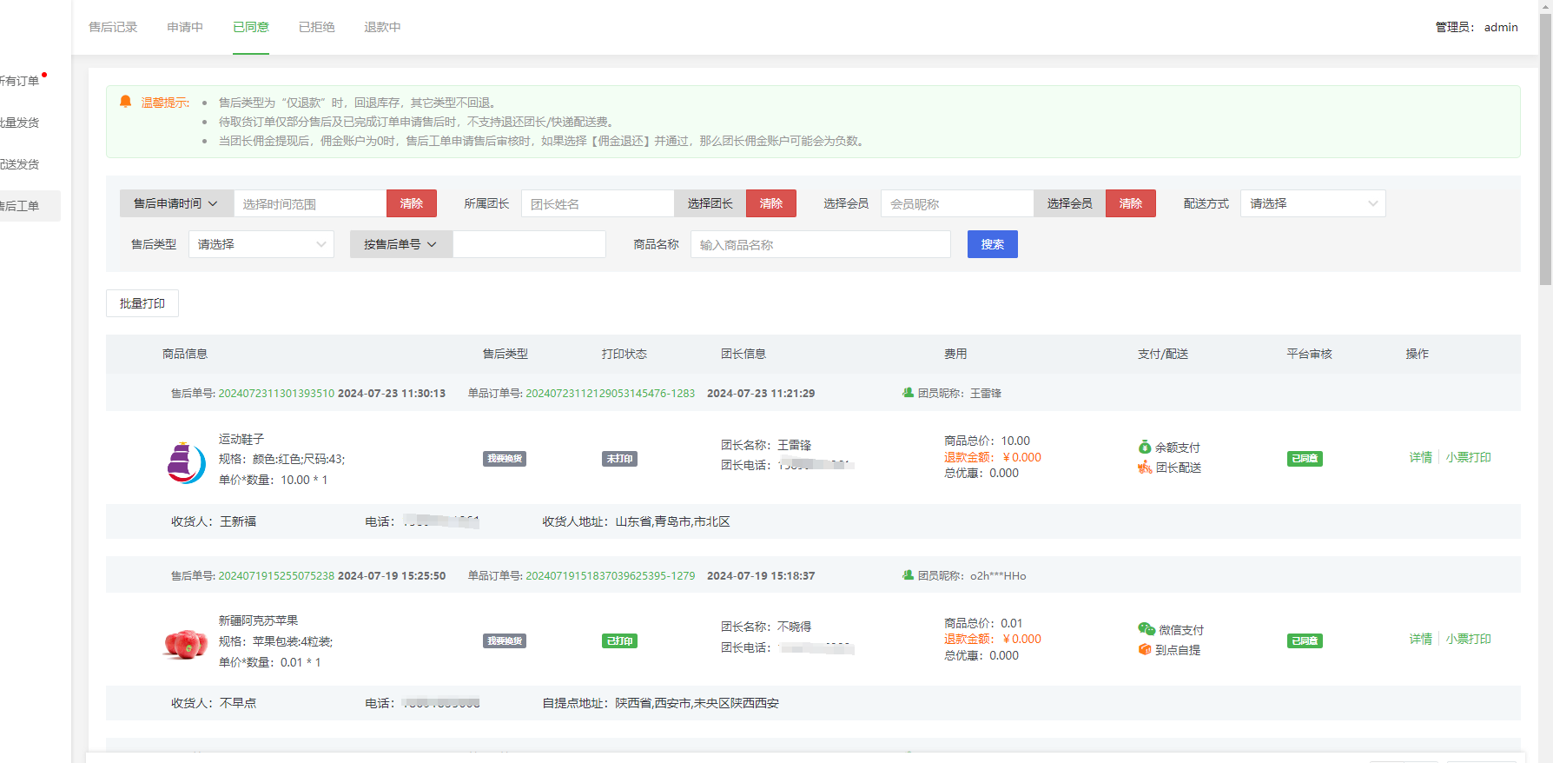This screenshot has height=763, width=1553.
Task: Open the 运动鞋子 product thumbnail
Action: pos(186,461)
